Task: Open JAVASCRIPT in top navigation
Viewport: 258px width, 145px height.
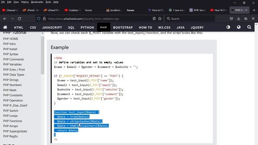Action: (52, 27)
